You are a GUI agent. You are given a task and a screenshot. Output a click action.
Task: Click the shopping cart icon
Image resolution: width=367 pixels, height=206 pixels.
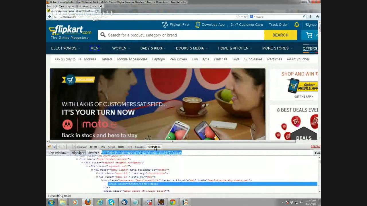pos(309,35)
